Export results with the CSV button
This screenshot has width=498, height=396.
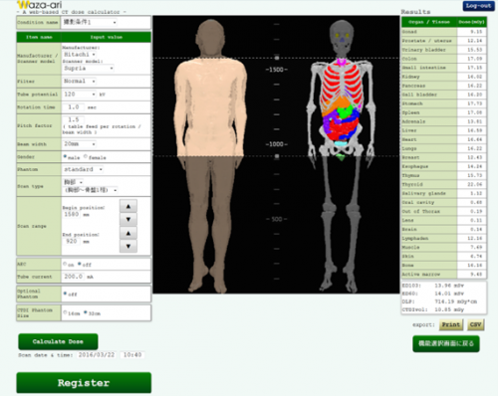(x=475, y=324)
